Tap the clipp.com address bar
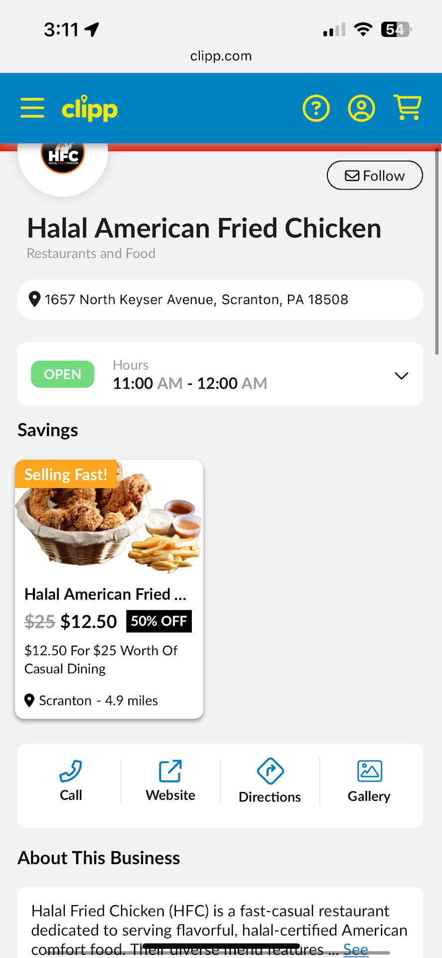 pyautogui.click(x=221, y=56)
